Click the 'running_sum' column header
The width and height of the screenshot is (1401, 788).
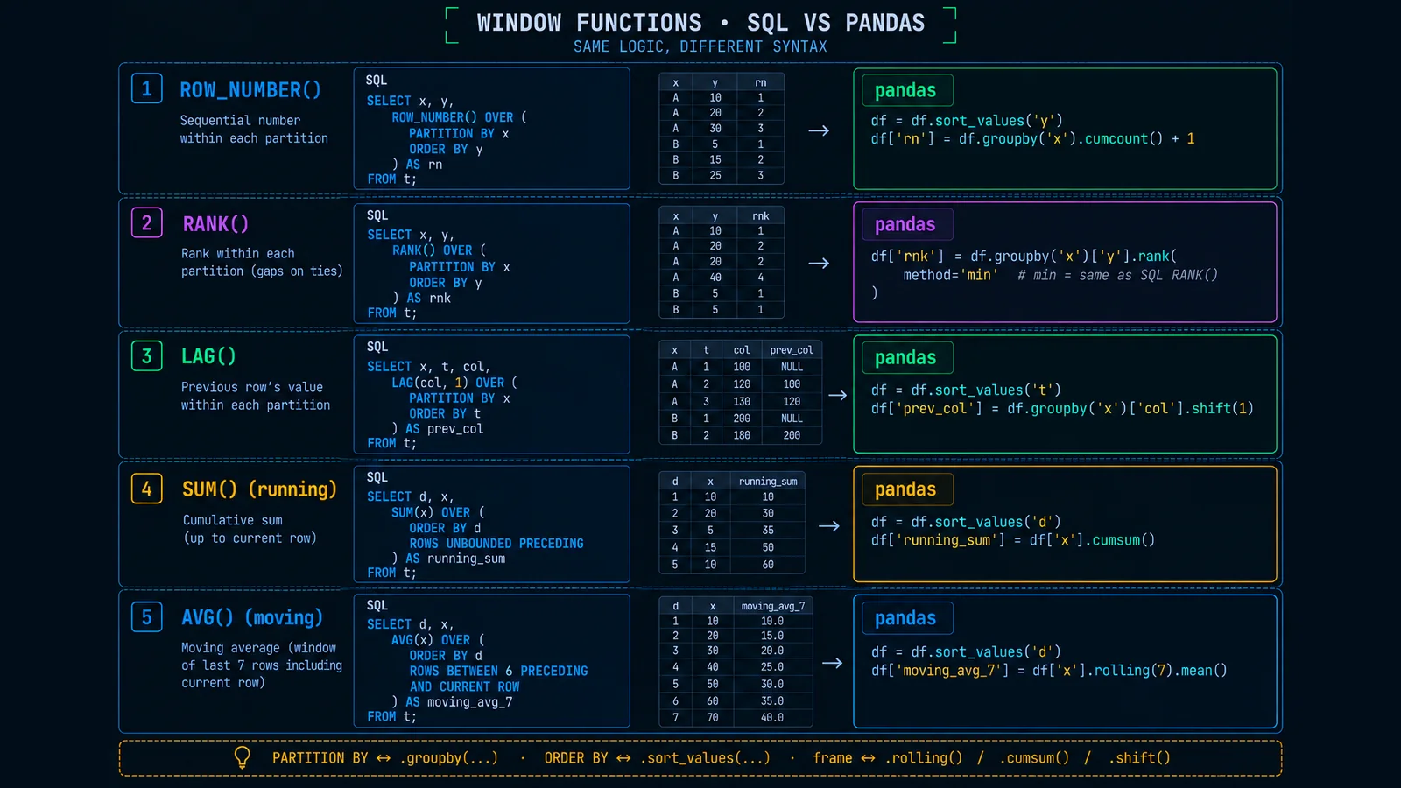(x=768, y=481)
